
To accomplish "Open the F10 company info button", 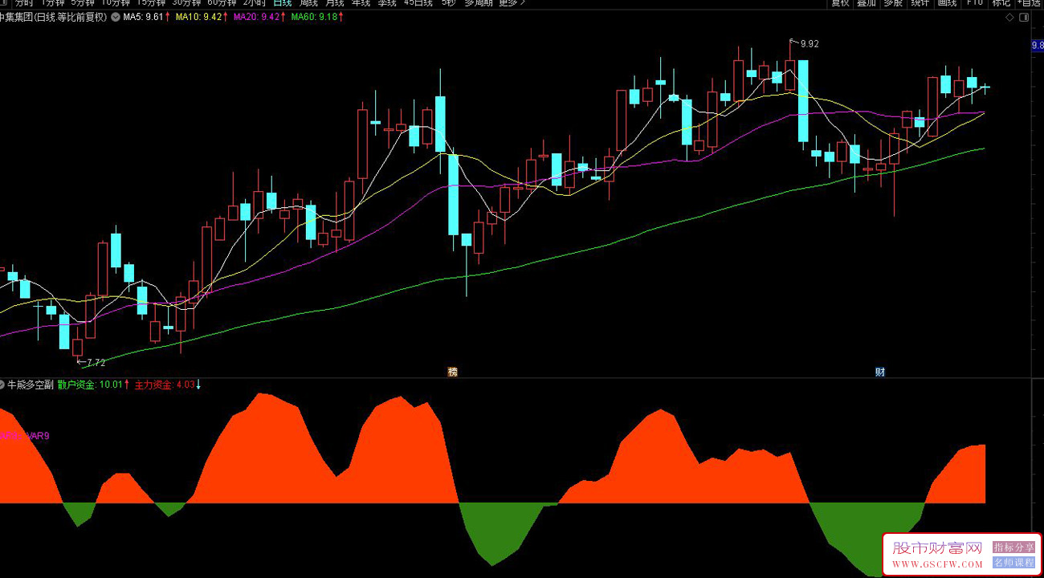I will point(974,3).
